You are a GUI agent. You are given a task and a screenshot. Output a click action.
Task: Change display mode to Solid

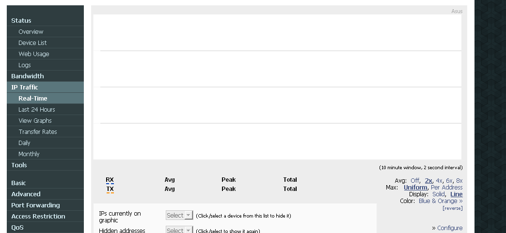pos(438,194)
